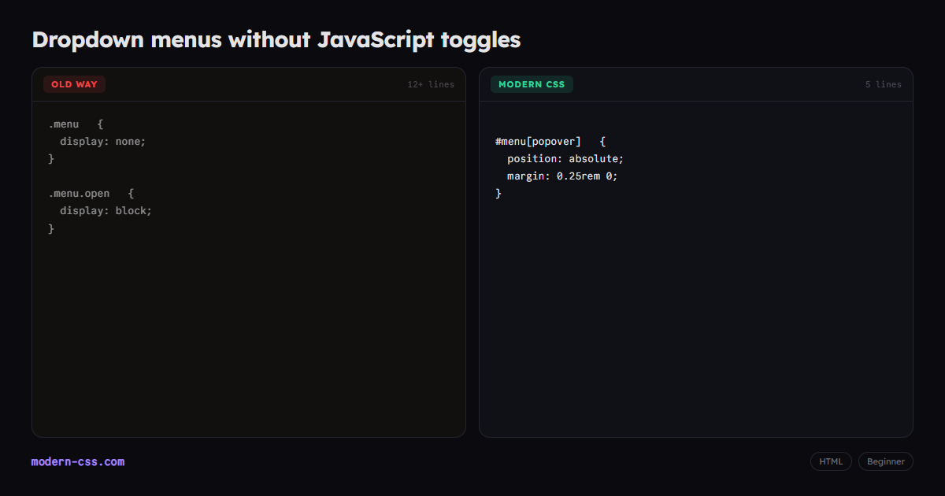Click the '5 lines' label
Screen dimensions: 945x496
click(884, 84)
